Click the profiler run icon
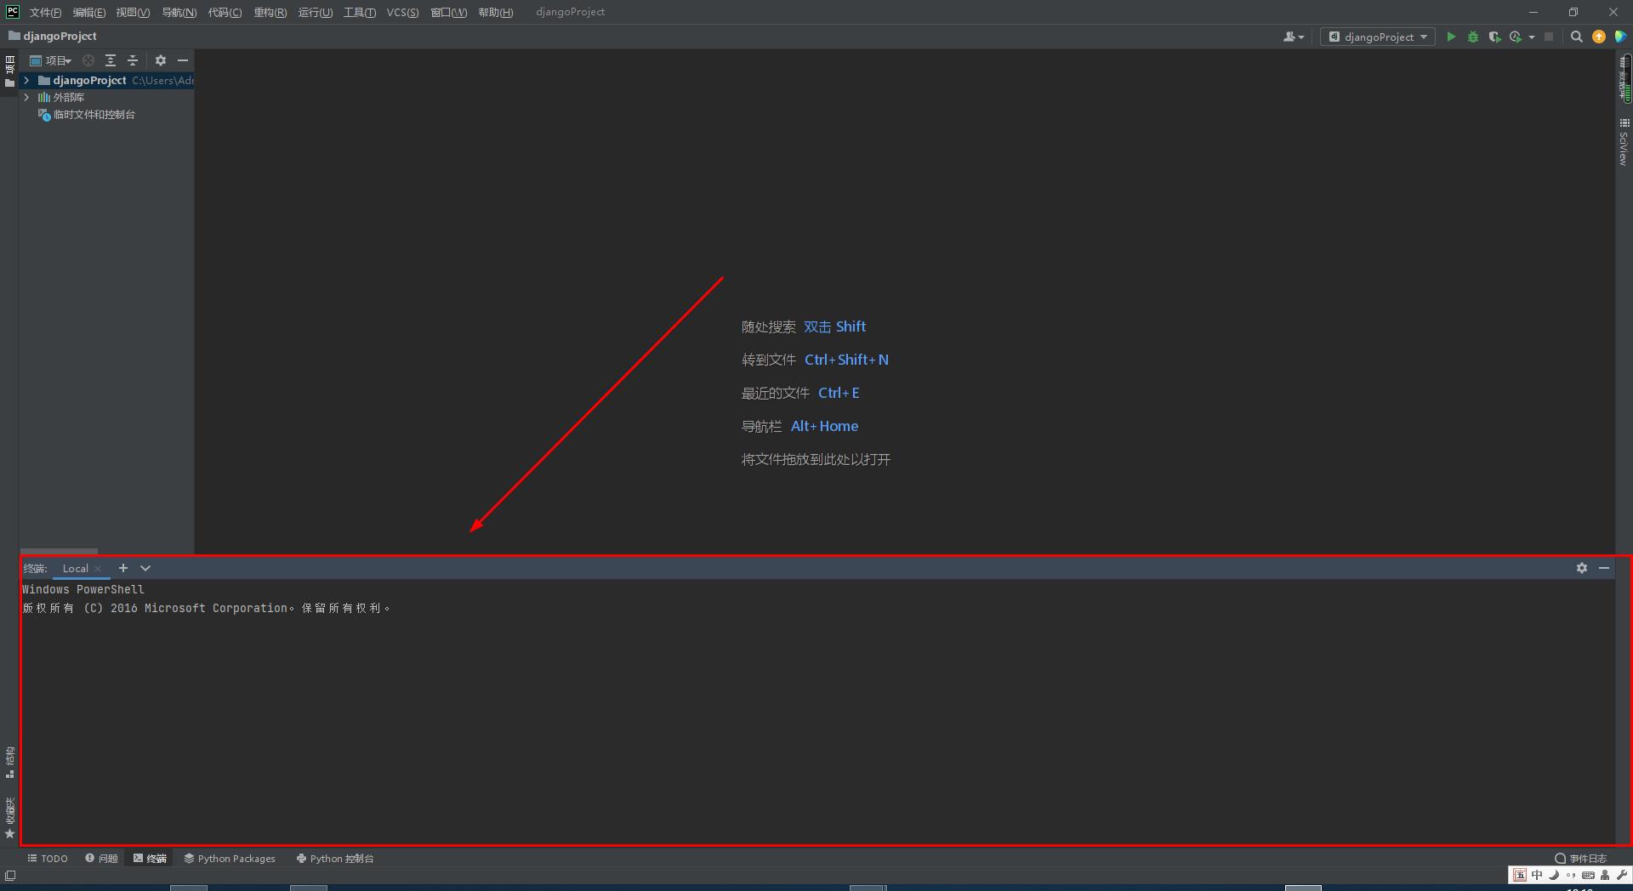This screenshot has width=1633, height=891. (x=1515, y=37)
